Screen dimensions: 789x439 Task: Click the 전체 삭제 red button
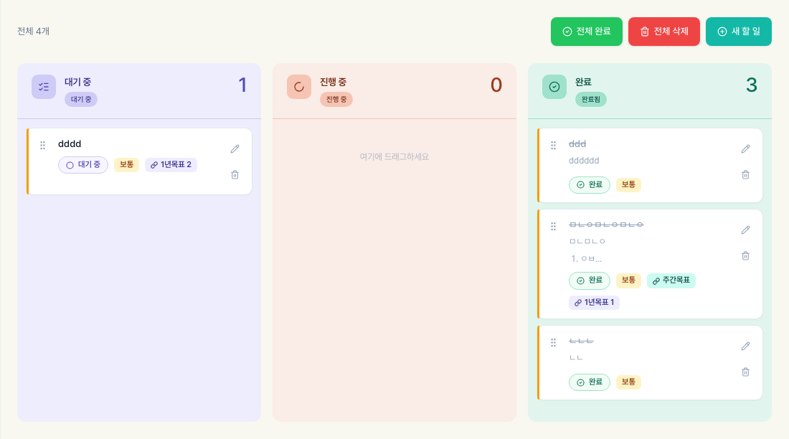click(x=664, y=32)
